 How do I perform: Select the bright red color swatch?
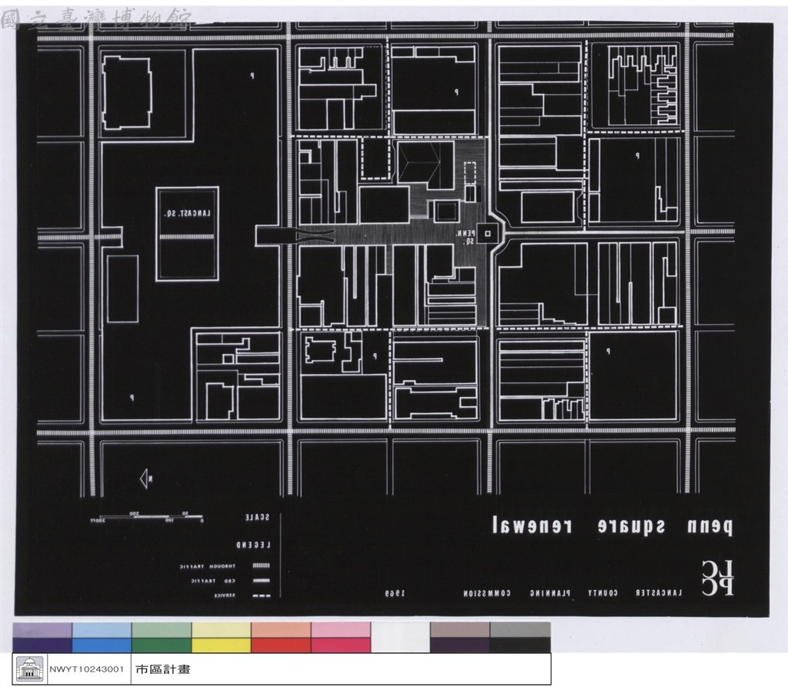point(281,645)
